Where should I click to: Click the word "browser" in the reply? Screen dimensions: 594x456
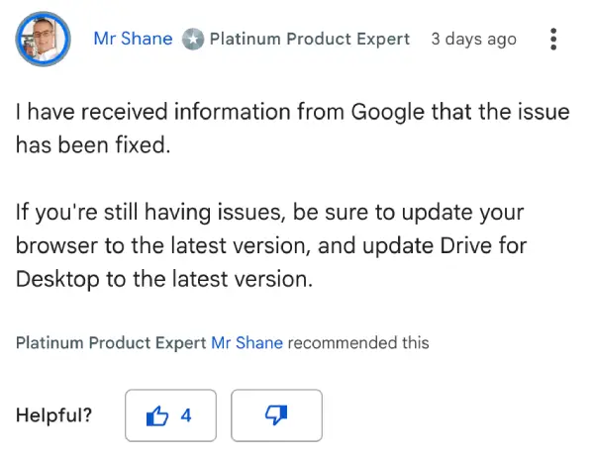point(57,245)
